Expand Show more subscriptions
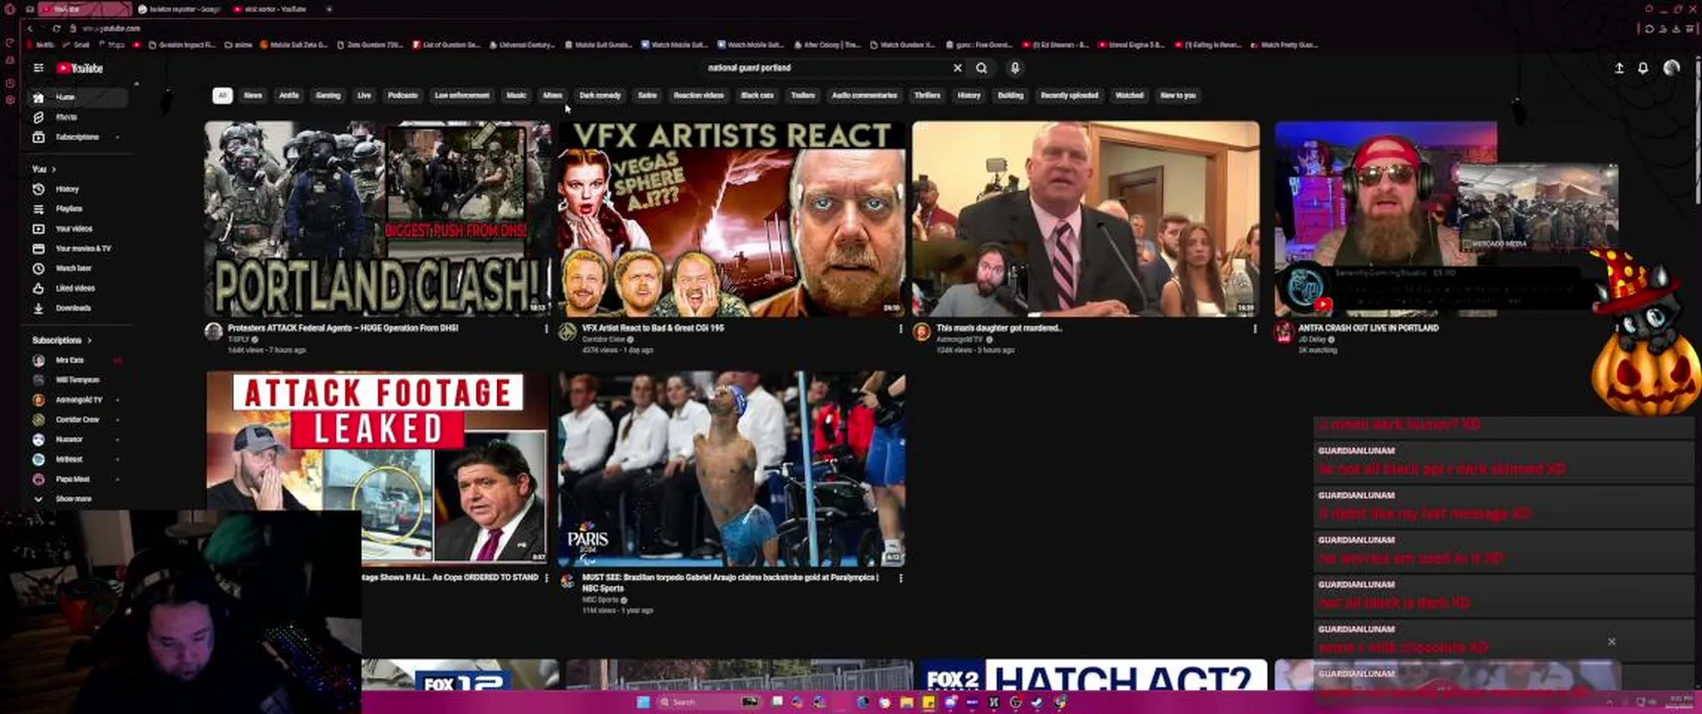The height and width of the screenshot is (714, 1702). (75, 499)
